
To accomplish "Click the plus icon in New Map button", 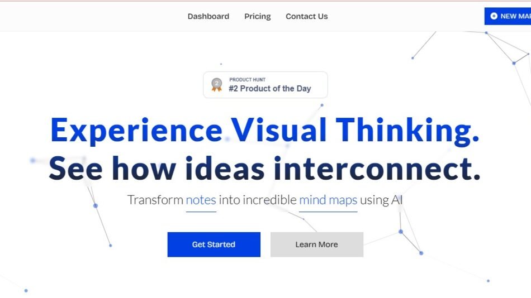I will click(494, 16).
